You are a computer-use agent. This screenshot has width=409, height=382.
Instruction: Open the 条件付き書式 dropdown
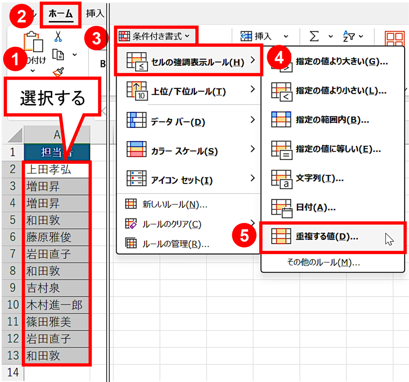pos(155,37)
